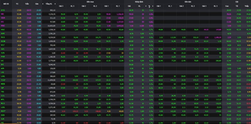Select the D2D ticker symbol

click(3, 115)
